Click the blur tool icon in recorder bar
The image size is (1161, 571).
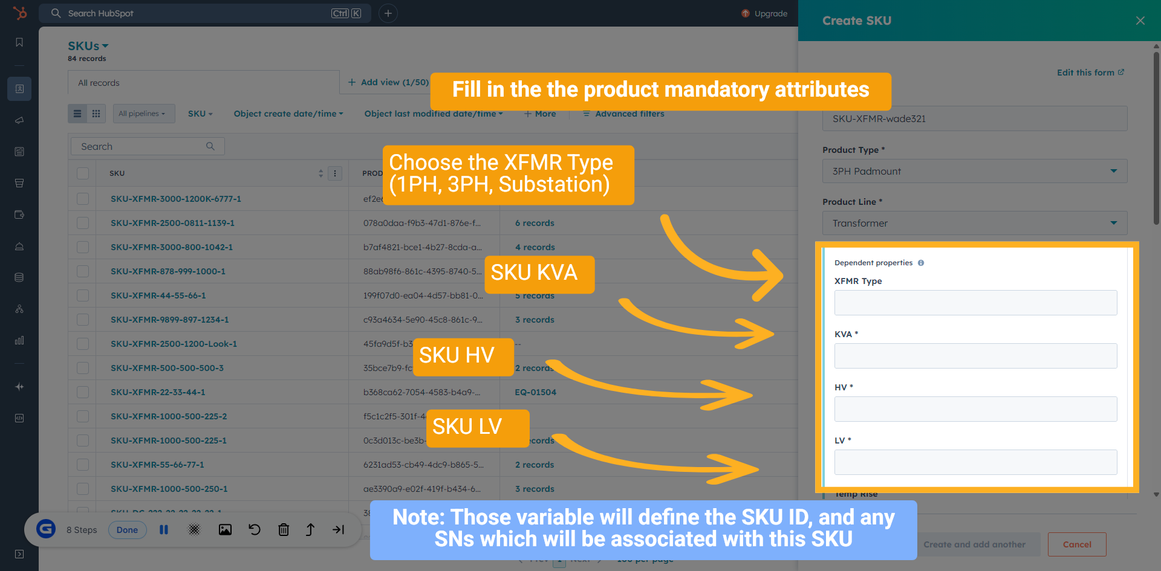pyautogui.click(x=194, y=530)
